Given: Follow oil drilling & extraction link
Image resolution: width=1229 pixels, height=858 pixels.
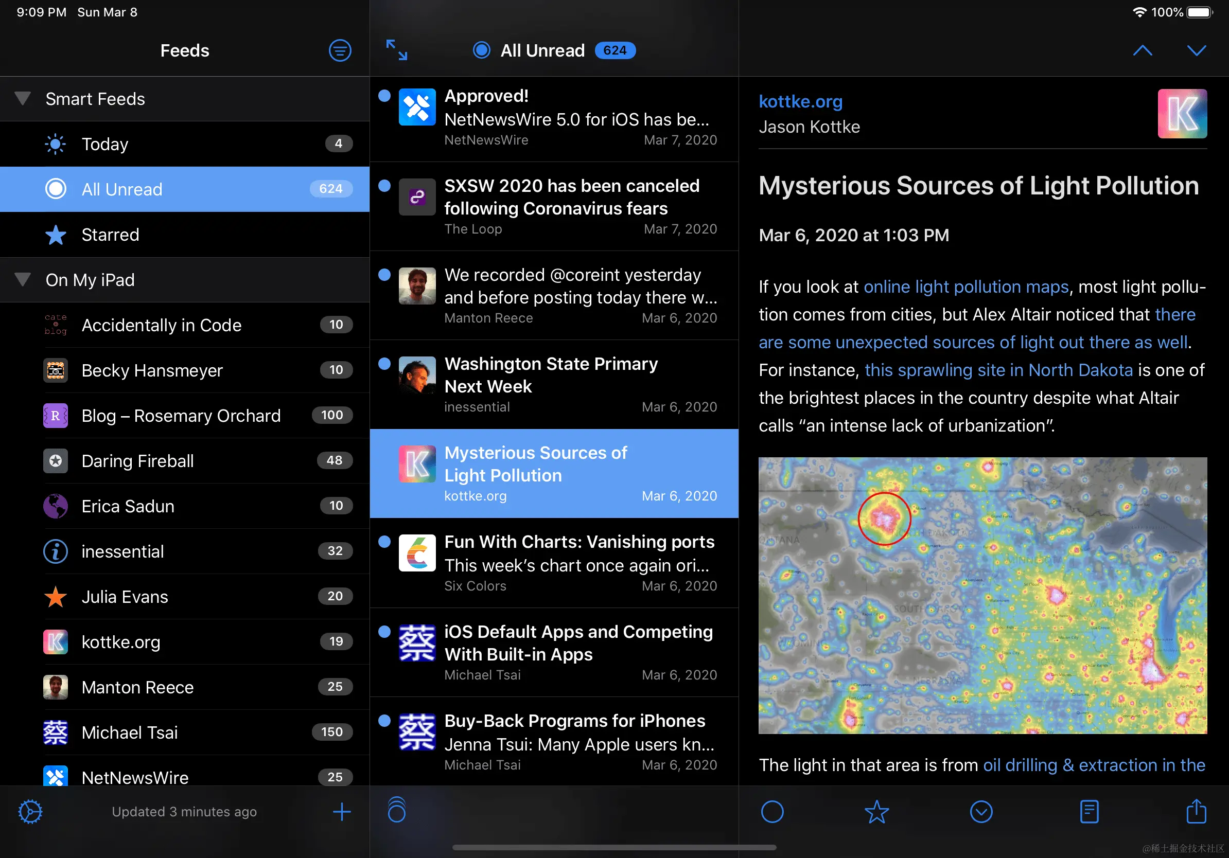Looking at the screenshot, I should point(1094,765).
